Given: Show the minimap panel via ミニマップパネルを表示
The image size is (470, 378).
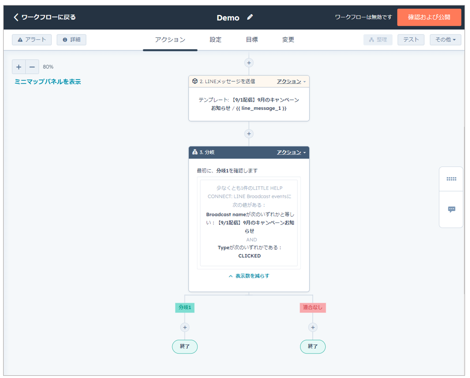Looking at the screenshot, I should click(x=48, y=82).
